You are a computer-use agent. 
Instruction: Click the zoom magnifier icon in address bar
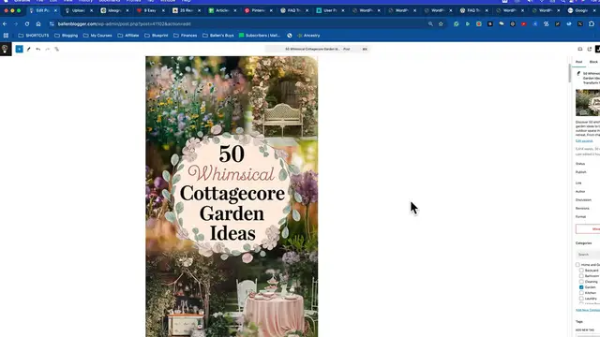coord(430,23)
